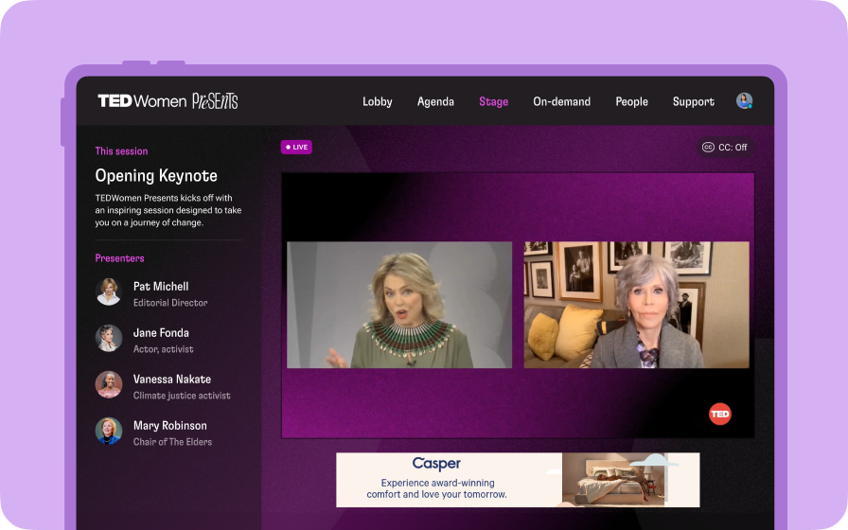Select the right speaker video feed
The height and width of the screenshot is (530, 848).
click(636, 305)
